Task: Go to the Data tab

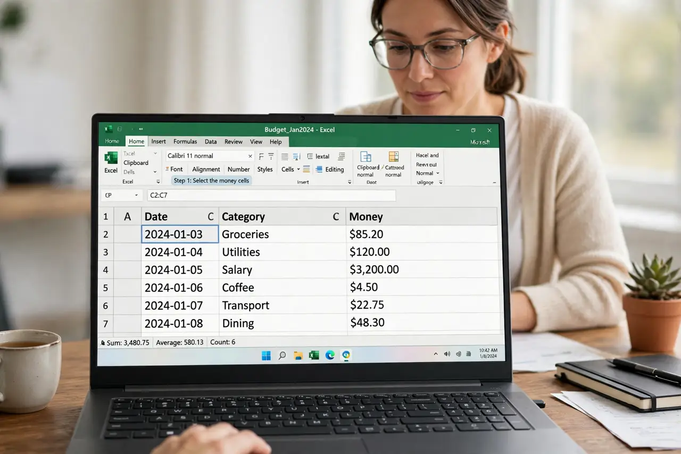Action: 211,142
